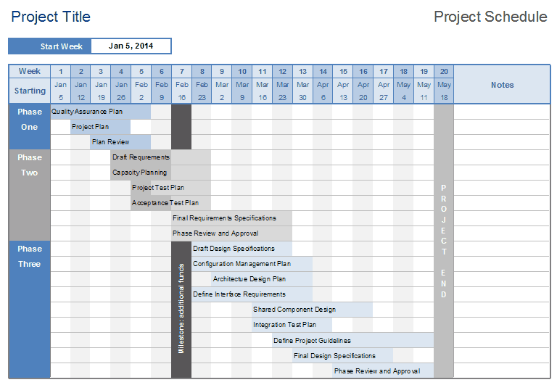Viewport: 557px width, 385px height.
Task: Select the Quality Assurance Plan task bar
Action: (x=101, y=112)
